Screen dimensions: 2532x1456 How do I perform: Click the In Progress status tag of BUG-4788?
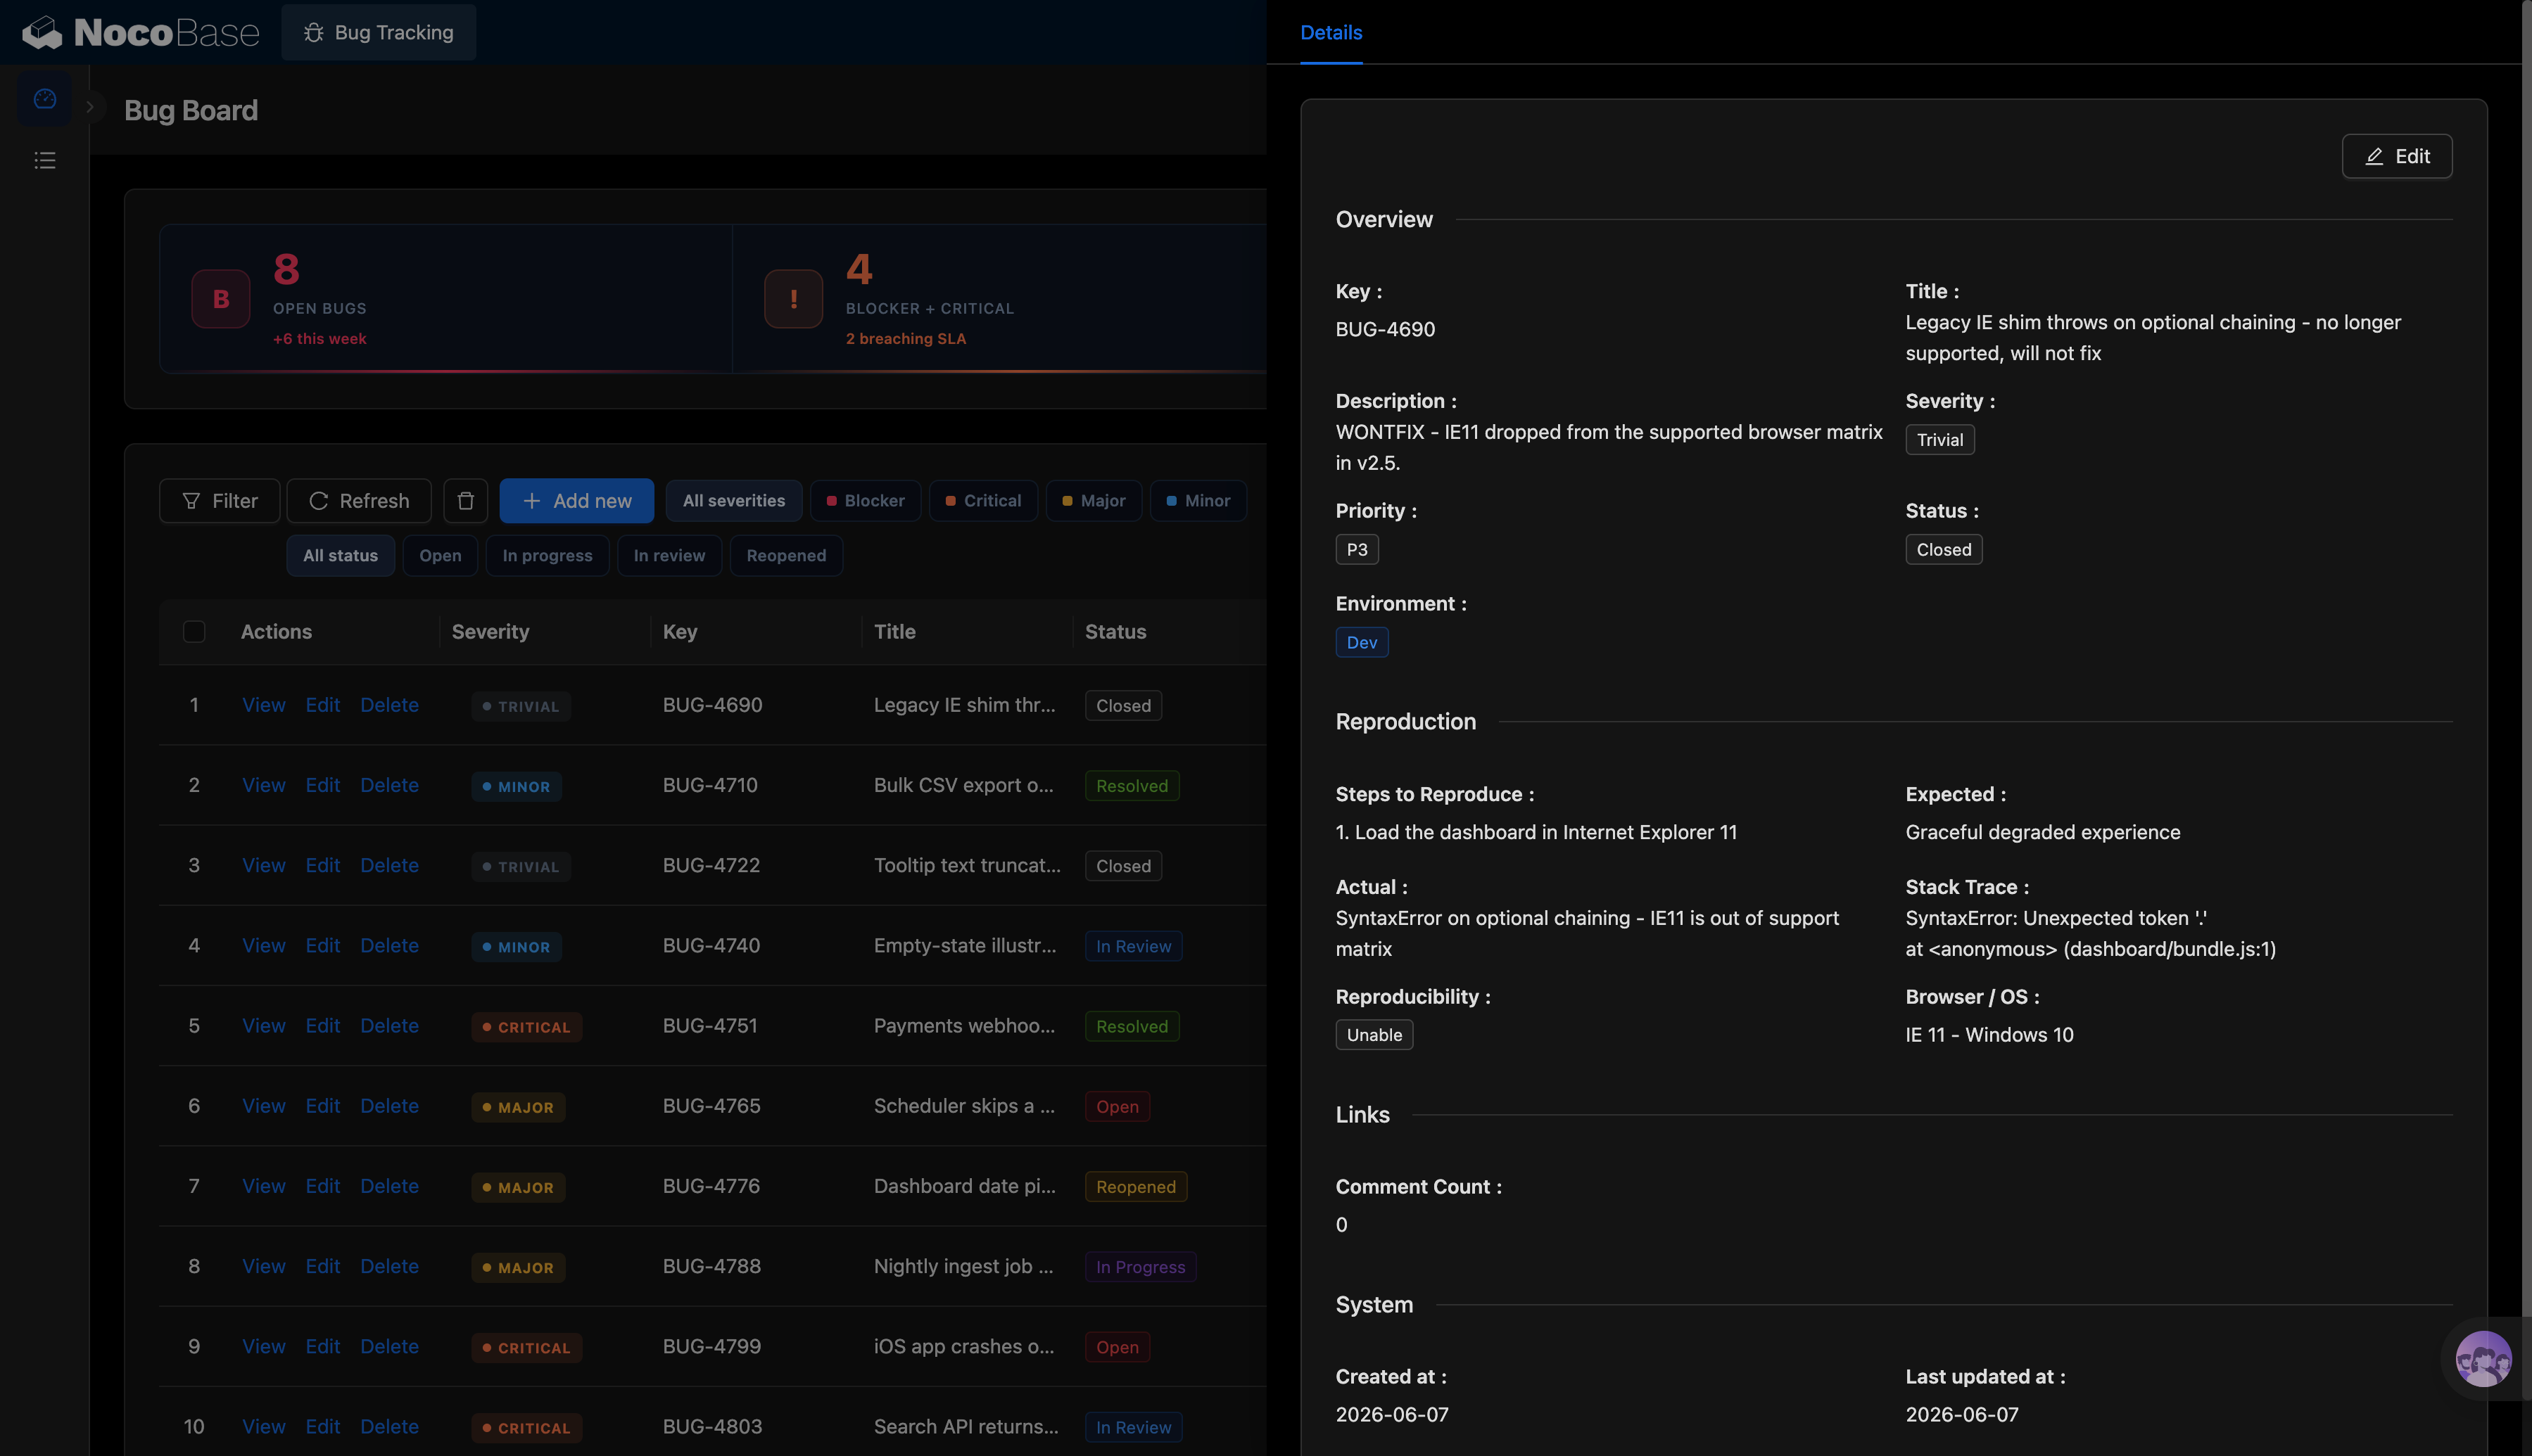1141,1267
